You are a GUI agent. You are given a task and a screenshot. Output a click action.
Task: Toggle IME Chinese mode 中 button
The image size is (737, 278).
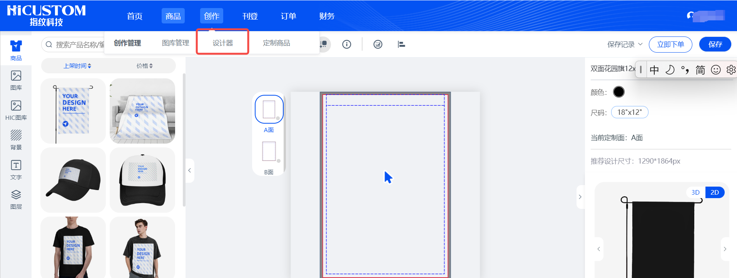[x=654, y=69]
